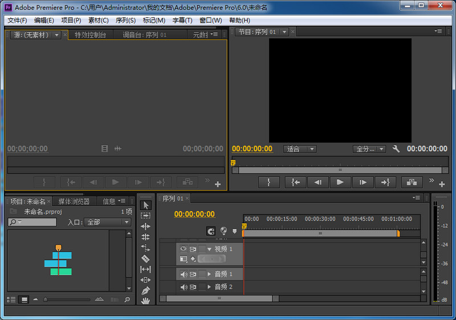Add a marker in the timeline
456x320 pixels.
click(235, 231)
